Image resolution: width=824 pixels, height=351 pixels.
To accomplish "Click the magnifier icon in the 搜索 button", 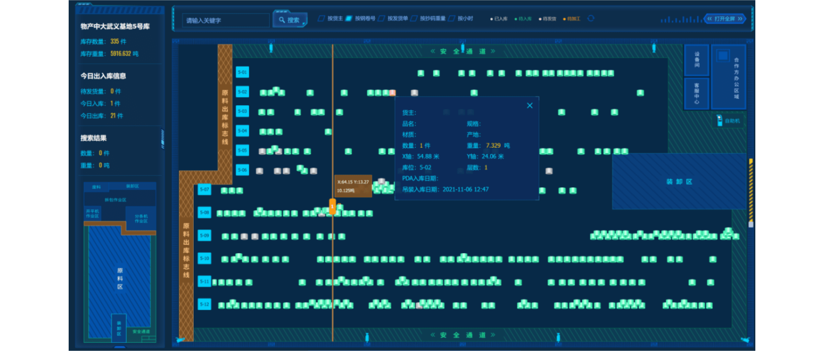I will 282,20.
